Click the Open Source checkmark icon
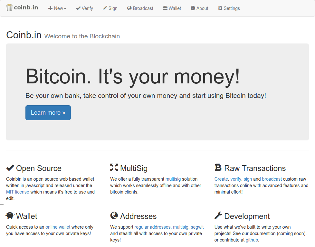Viewport: 315px width, 247px height. tap(10, 168)
